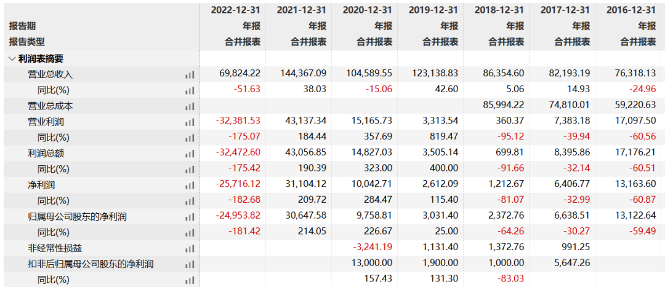Open chart icon beside 营业总成本

pos(190,106)
